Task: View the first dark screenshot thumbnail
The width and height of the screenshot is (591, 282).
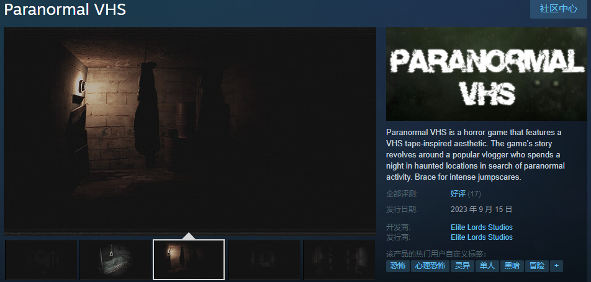Action: (x=41, y=260)
